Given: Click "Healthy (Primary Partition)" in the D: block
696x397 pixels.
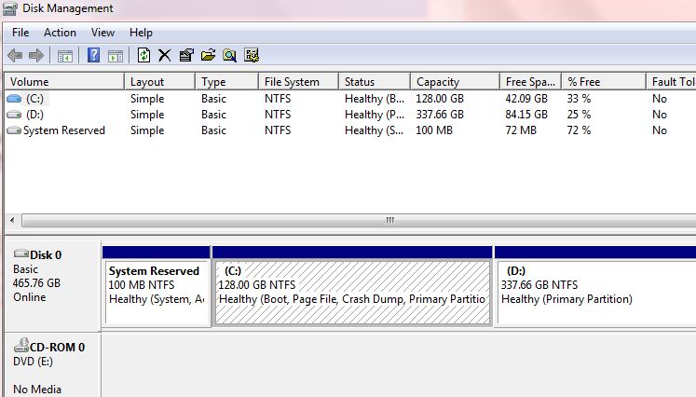Looking at the screenshot, I should coord(566,299).
